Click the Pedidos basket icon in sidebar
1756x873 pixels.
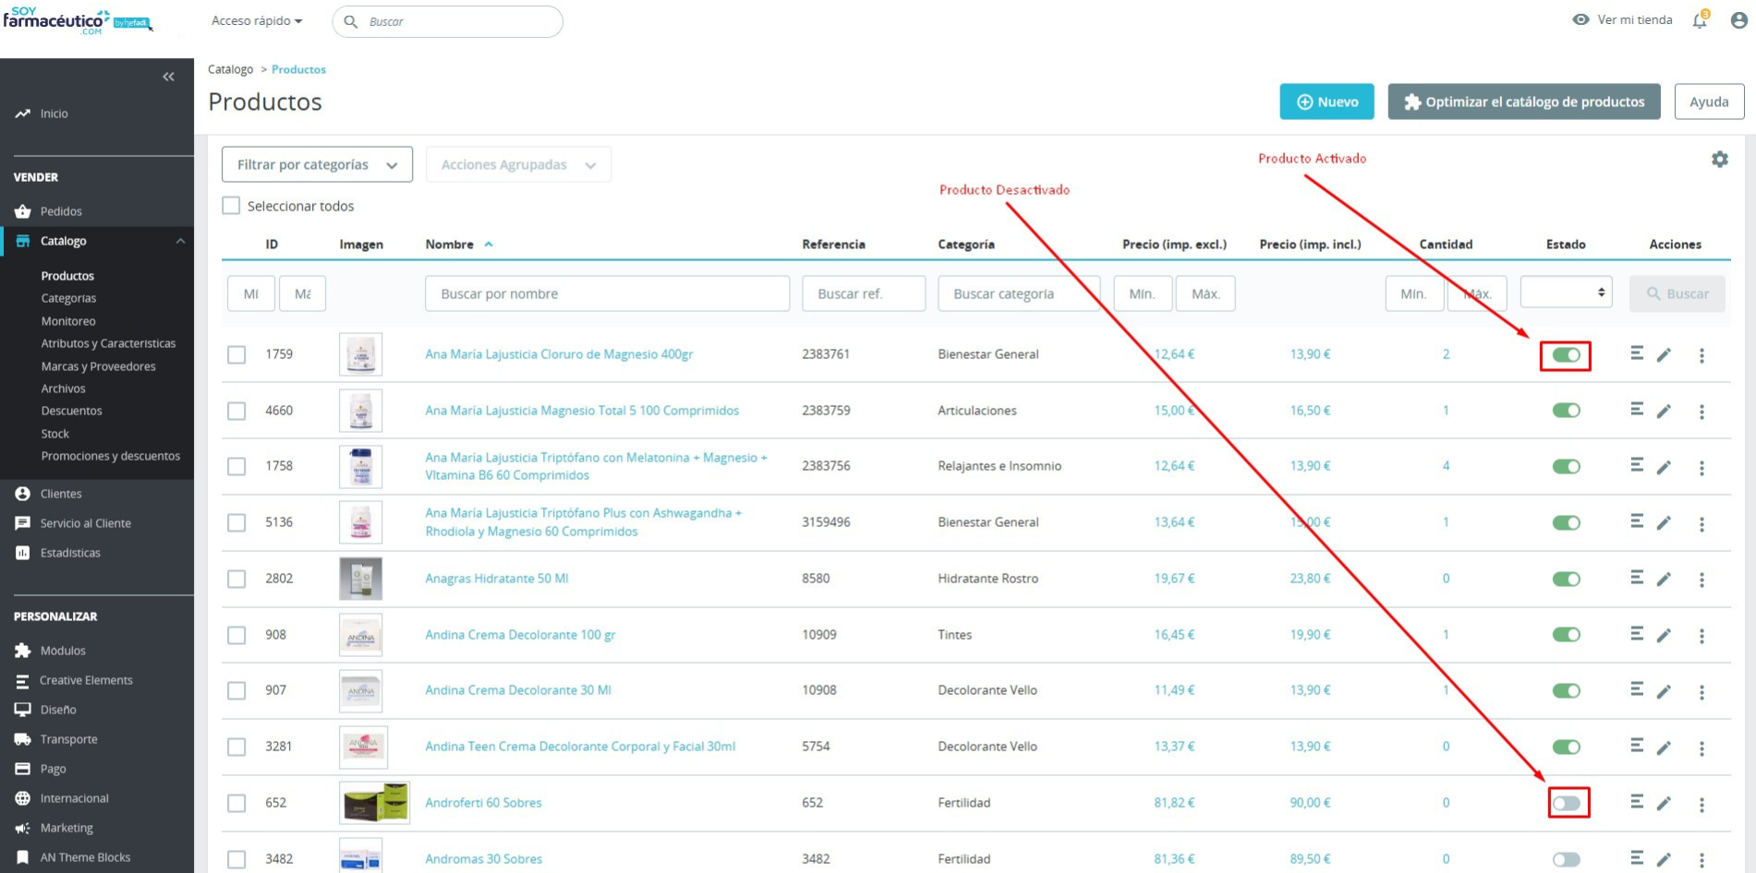tap(22, 211)
